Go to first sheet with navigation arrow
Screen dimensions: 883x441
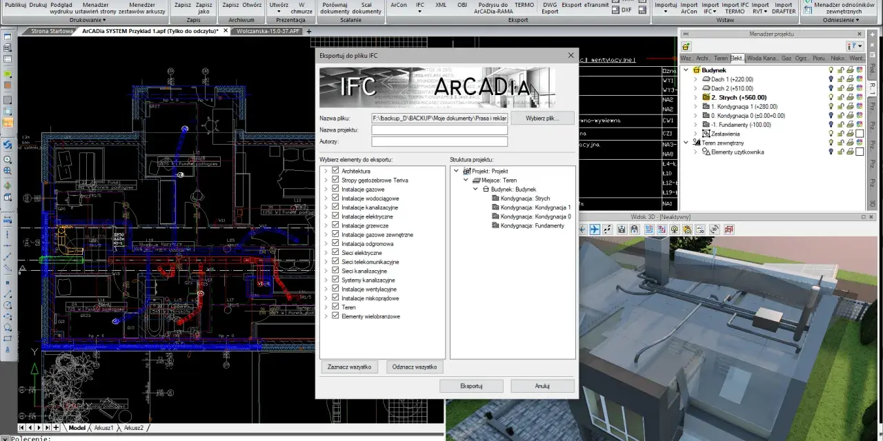[x=21, y=428]
